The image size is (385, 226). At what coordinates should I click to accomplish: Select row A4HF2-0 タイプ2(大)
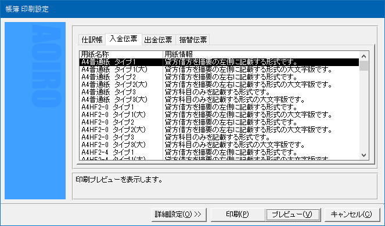(x=219, y=130)
